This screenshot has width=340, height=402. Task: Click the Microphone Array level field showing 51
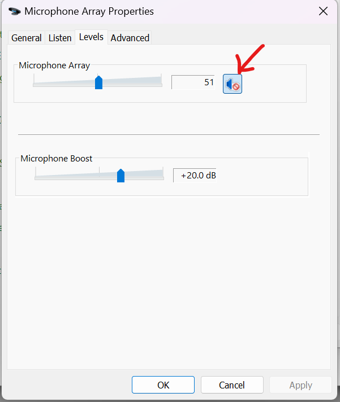(193, 82)
